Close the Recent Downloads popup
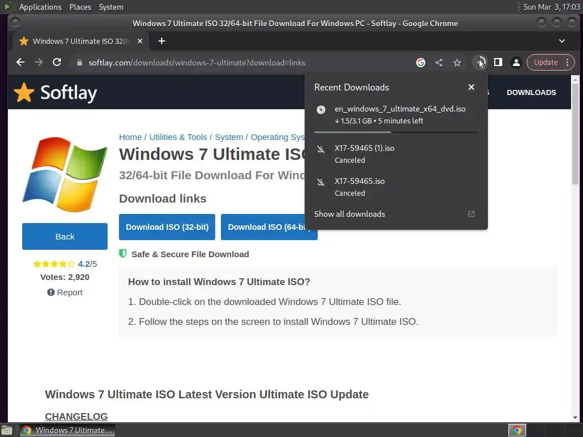This screenshot has width=583, height=437. point(471,87)
